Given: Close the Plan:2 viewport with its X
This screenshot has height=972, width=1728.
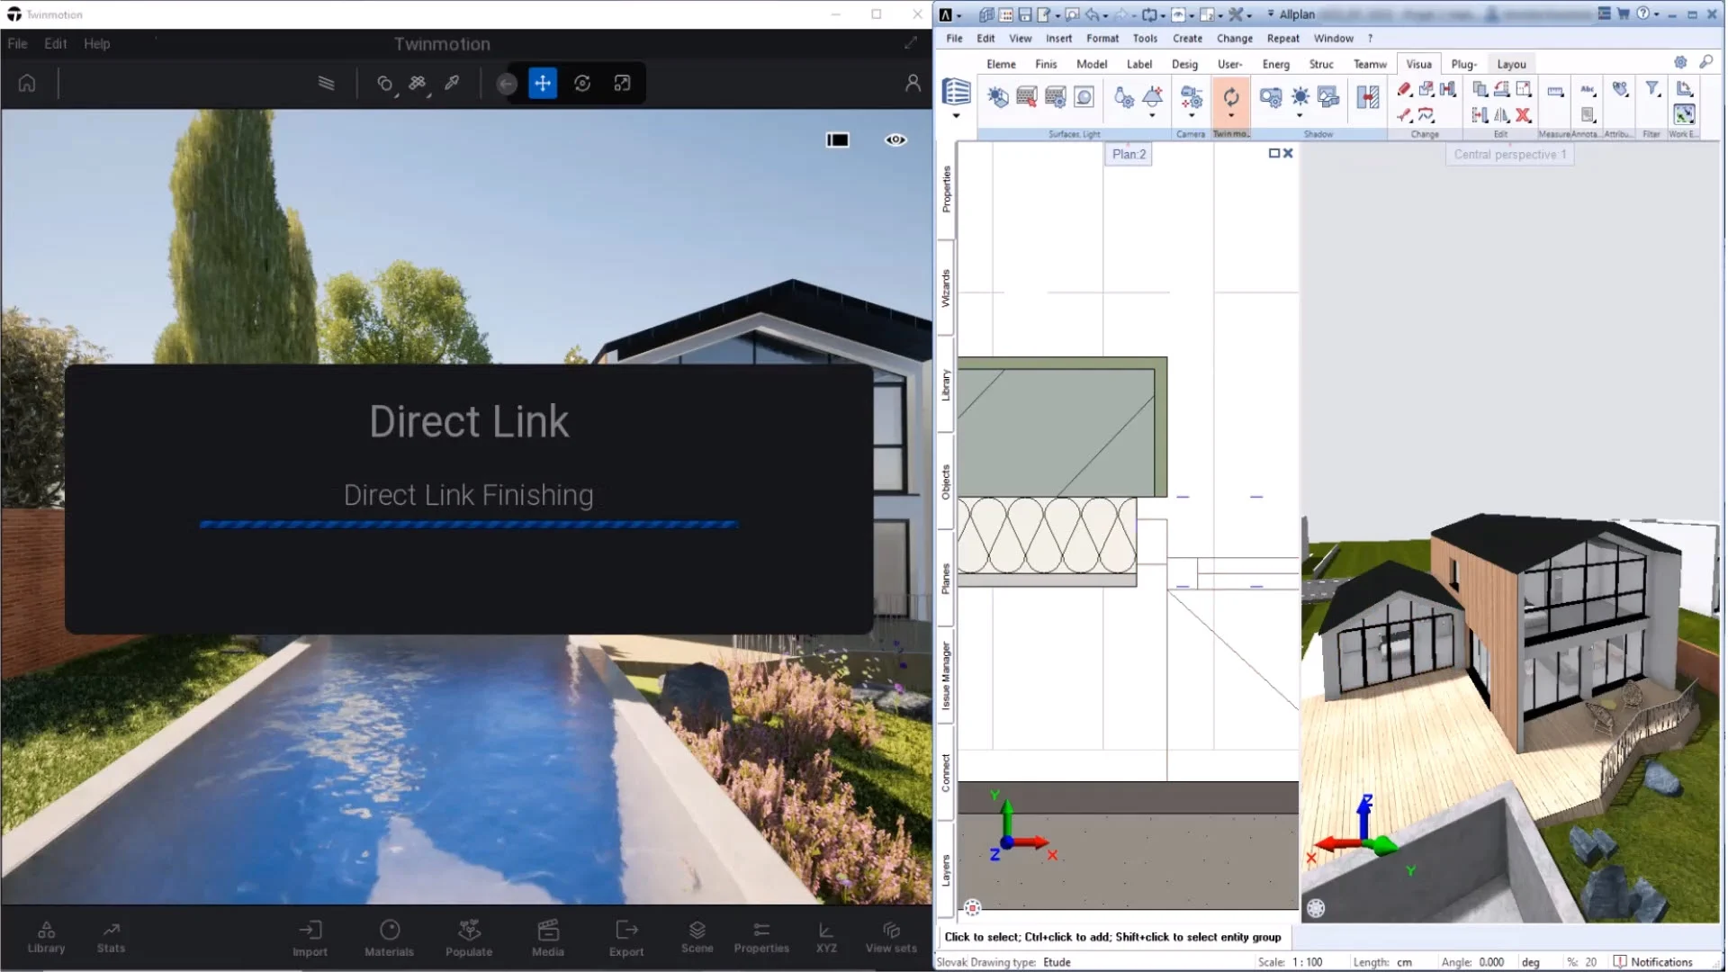Looking at the screenshot, I should coord(1288,153).
